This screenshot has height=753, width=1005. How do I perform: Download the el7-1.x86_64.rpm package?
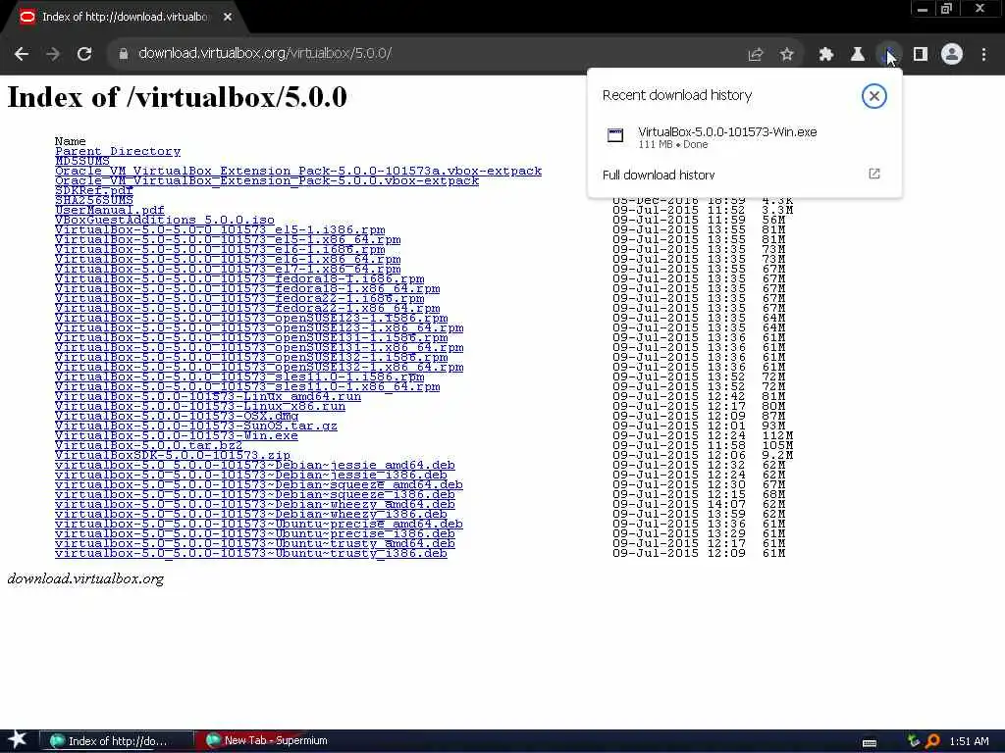pyautogui.click(x=228, y=269)
